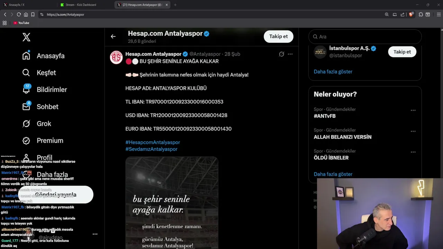
Task: Open Brave Shields lion icon
Action: coord(411,15)
